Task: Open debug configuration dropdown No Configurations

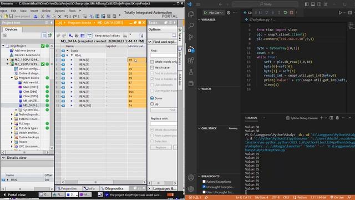Action: tap(216, 13)
